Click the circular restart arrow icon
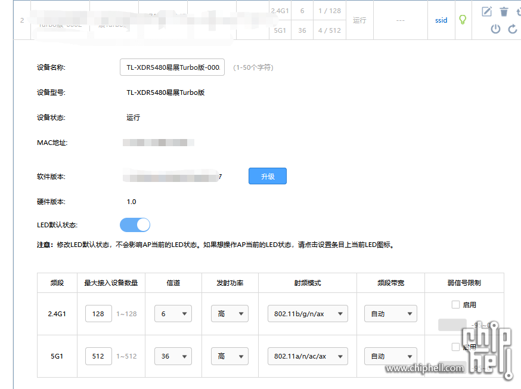Viewport: 521px width, 389px height. coord(513,29)
